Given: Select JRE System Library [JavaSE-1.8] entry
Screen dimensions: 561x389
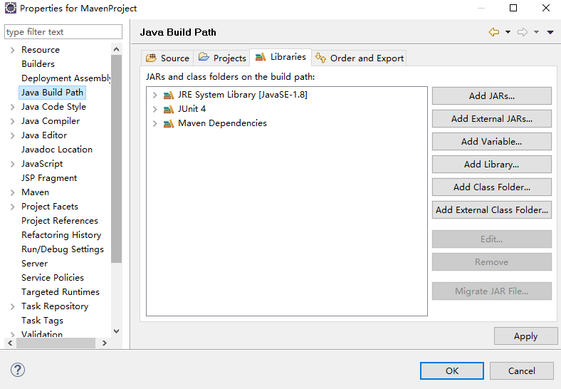Looking at the screenshot, I should (x=243, y=95).
